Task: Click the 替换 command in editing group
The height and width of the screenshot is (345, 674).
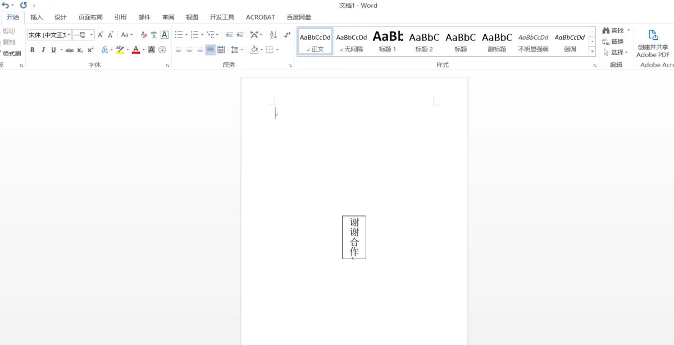Action: [618, 41]
